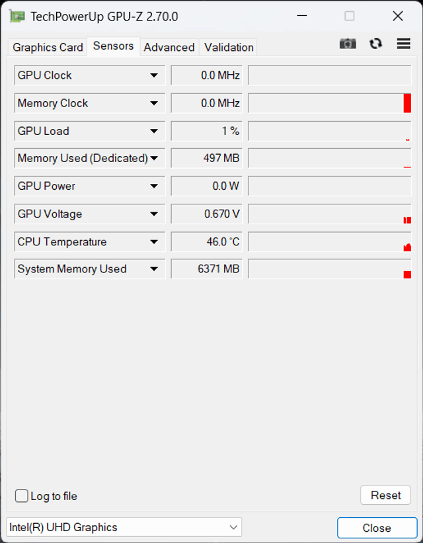Click the 0.670 V voltage value
Viewport: 423px width, 543px height.
207,214
